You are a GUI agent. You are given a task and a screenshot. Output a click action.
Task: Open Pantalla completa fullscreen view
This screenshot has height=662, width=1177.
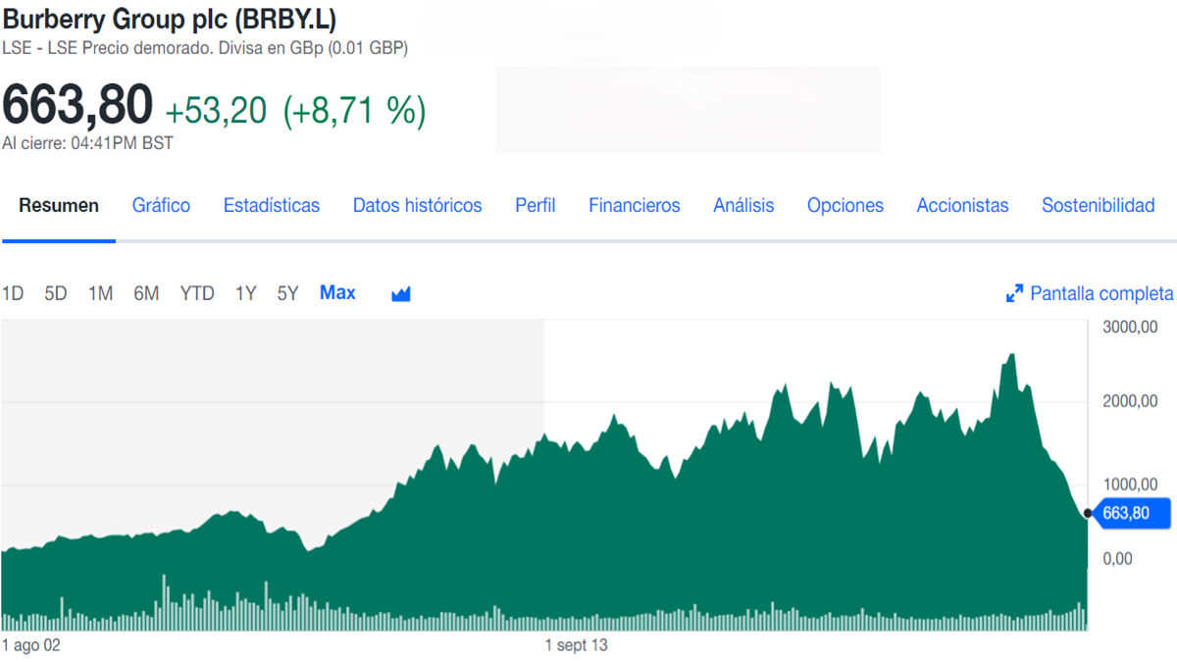[x=1090, y=293]
